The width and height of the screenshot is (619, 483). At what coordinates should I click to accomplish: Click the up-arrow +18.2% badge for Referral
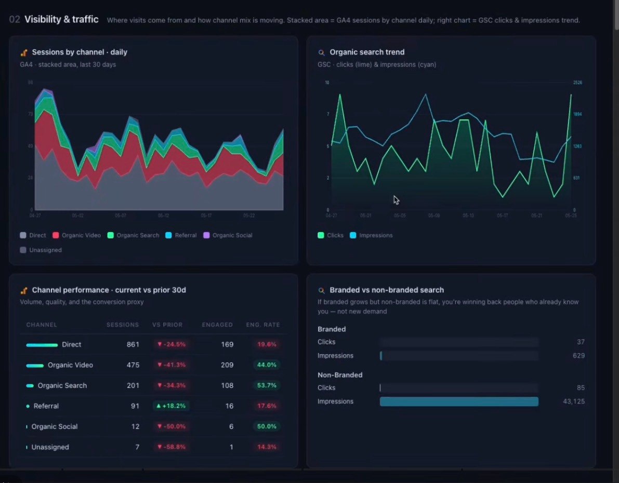[171, 406]
